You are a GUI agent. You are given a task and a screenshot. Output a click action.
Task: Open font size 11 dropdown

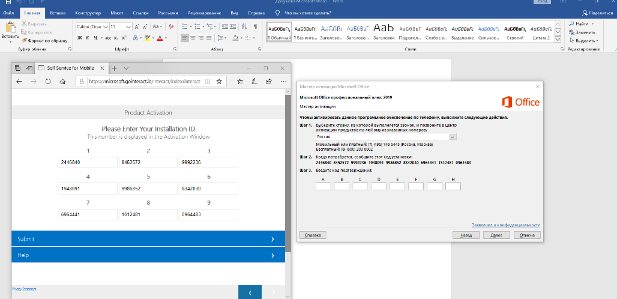tap(128, 27)
